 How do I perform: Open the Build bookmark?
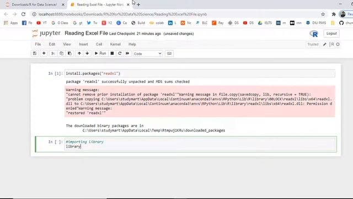point(138,23)
